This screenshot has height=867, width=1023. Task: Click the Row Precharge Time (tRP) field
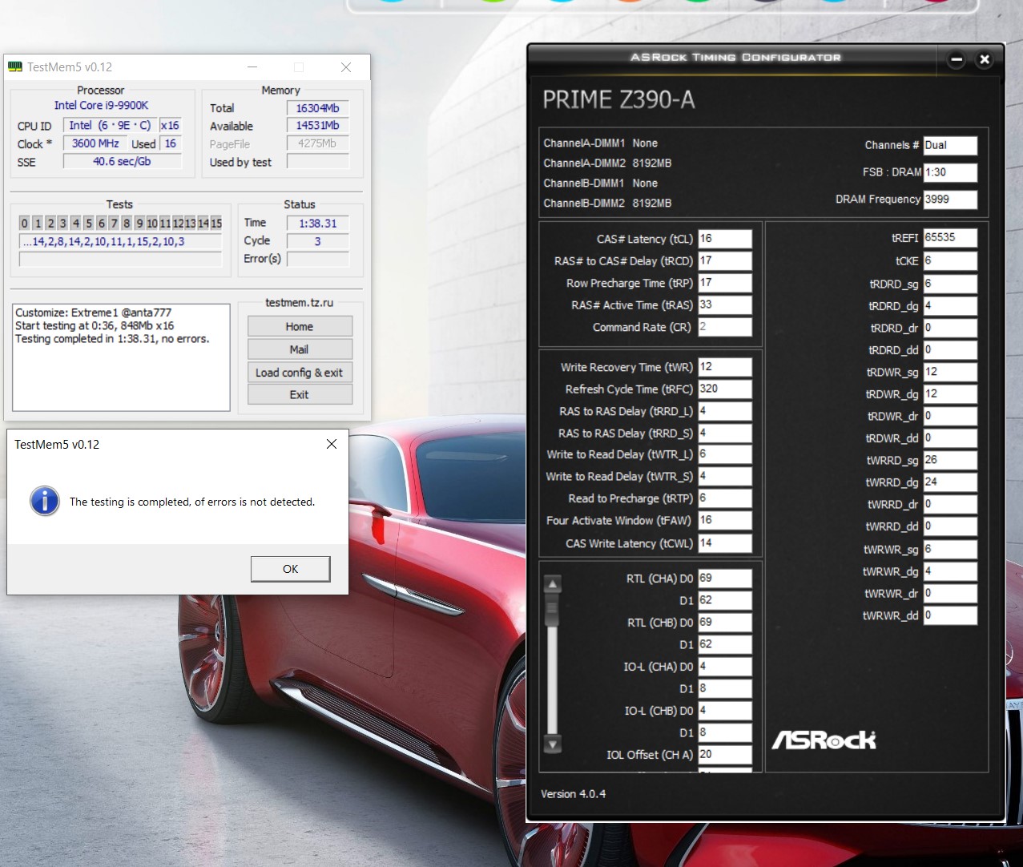(725, 283)
